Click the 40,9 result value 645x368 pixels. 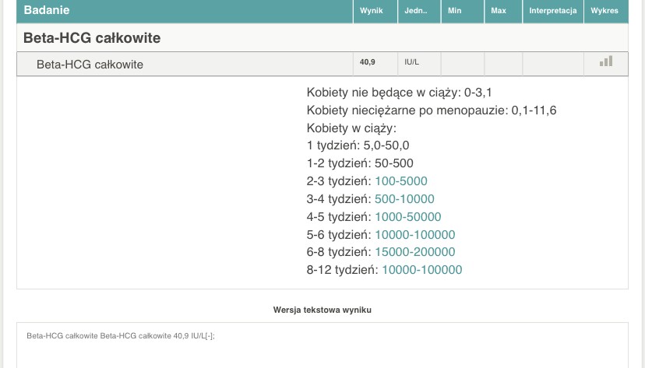(368, 61)
